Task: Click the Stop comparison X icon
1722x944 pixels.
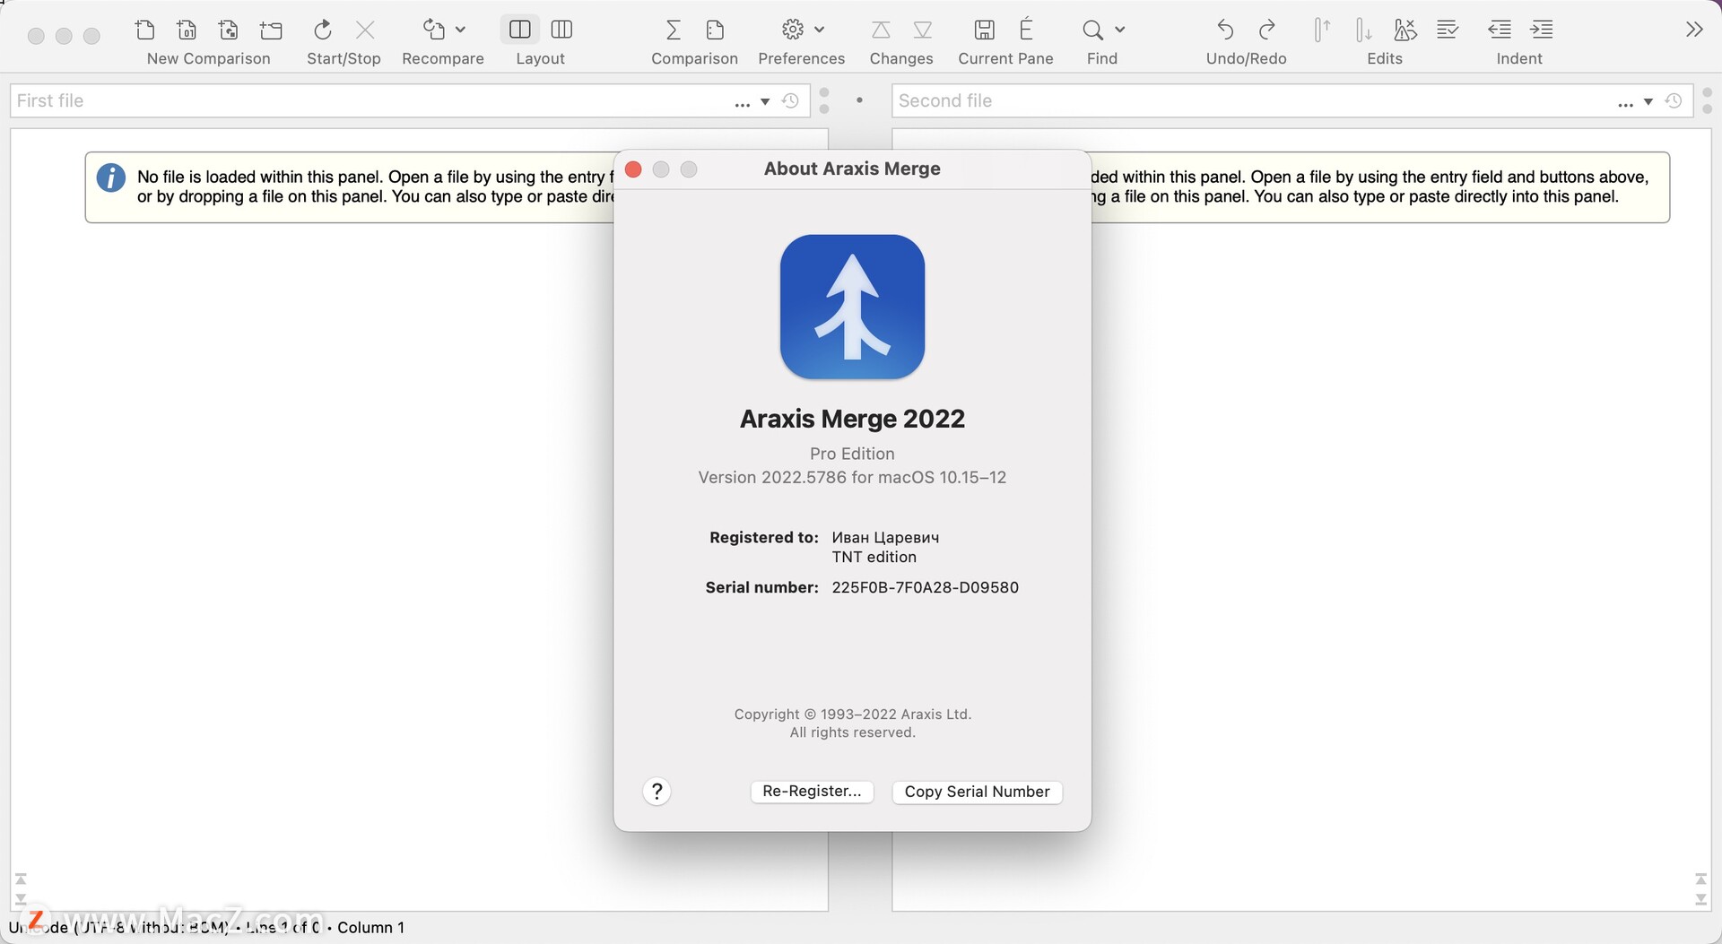Action: pyautogui.click(x=365, y=30)
